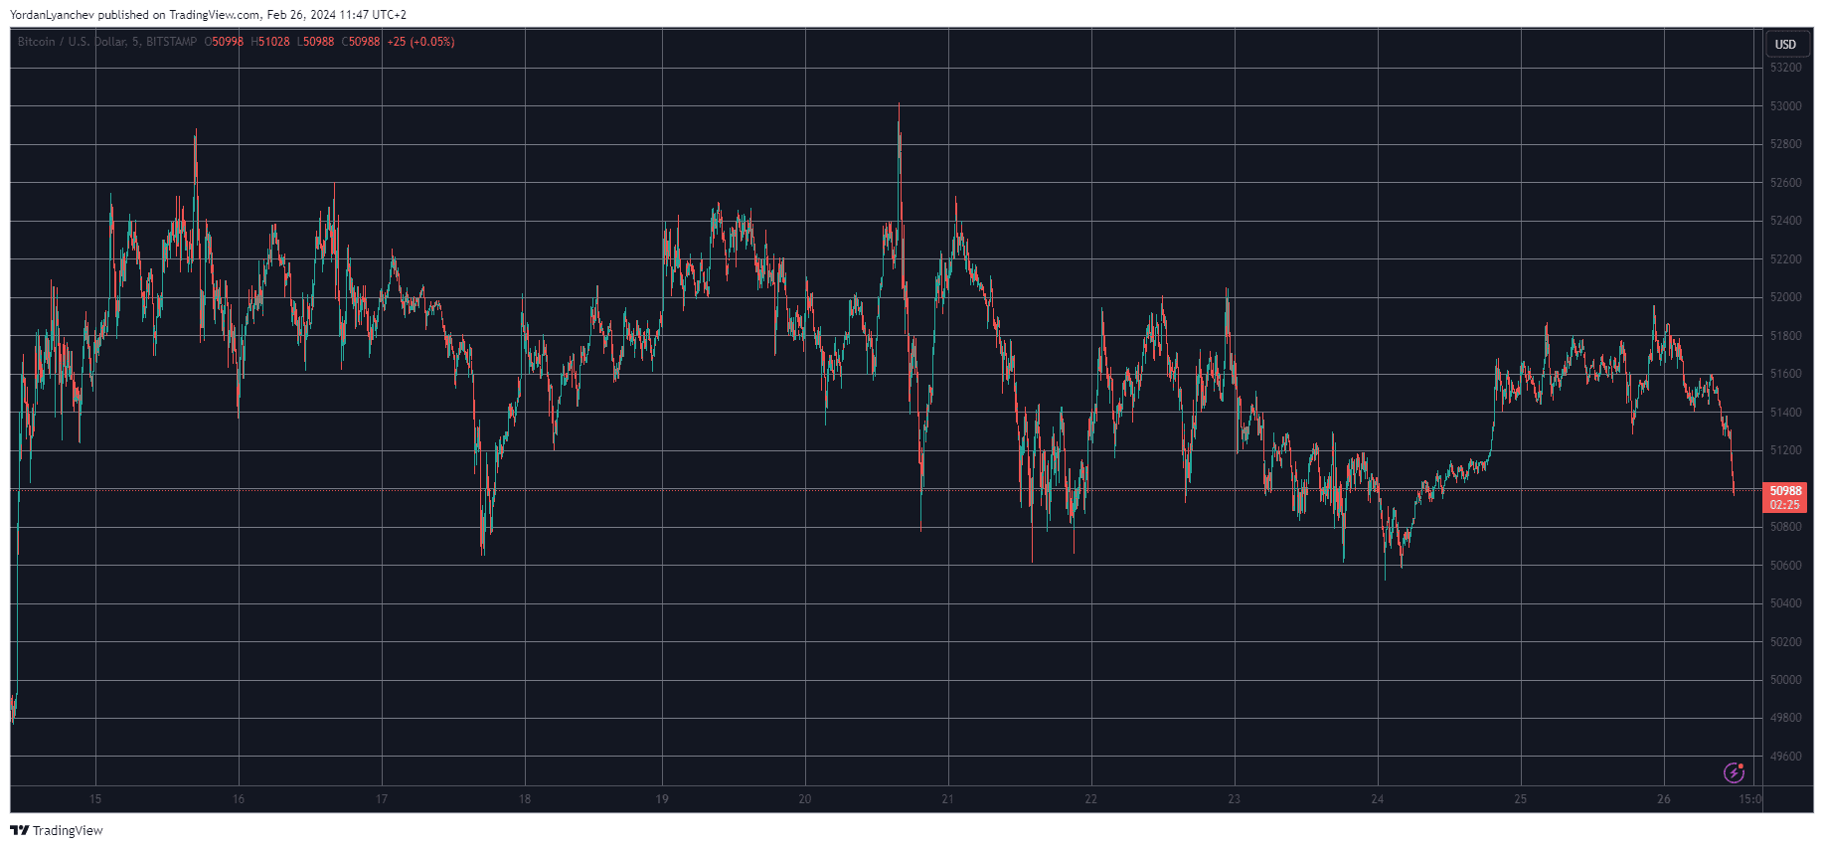Click date label 26 on time axis

click(x=1664, y=799)
